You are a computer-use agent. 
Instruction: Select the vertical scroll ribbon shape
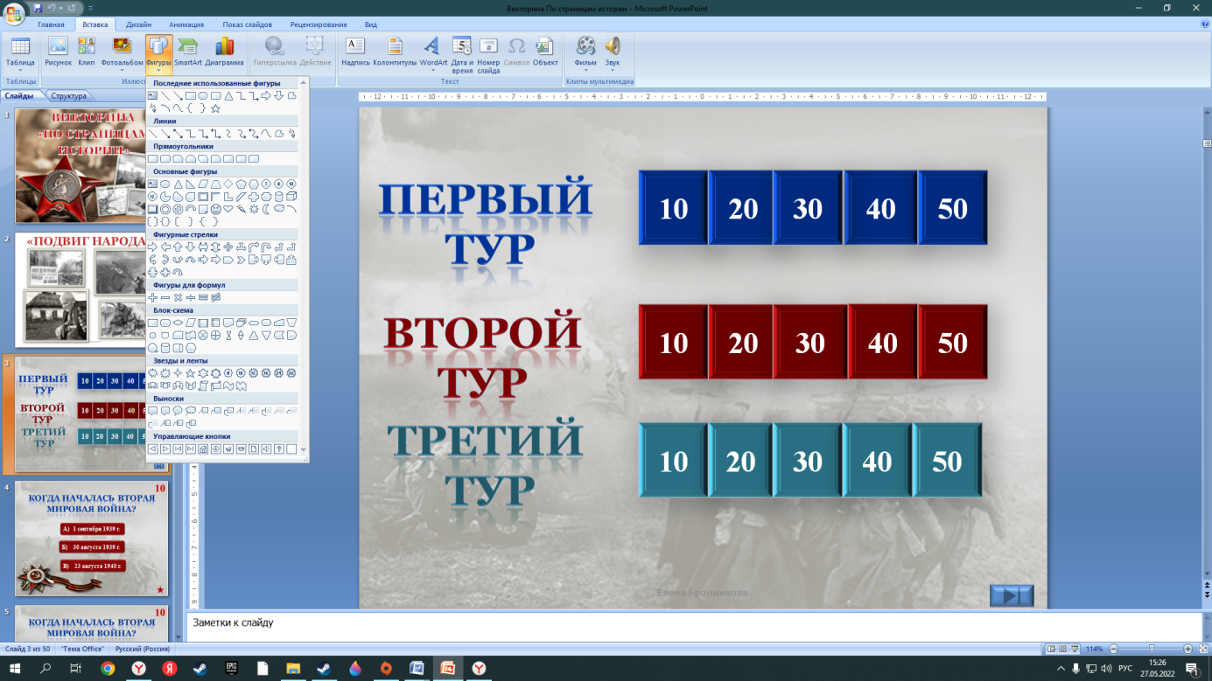click(x=203, y=386)
